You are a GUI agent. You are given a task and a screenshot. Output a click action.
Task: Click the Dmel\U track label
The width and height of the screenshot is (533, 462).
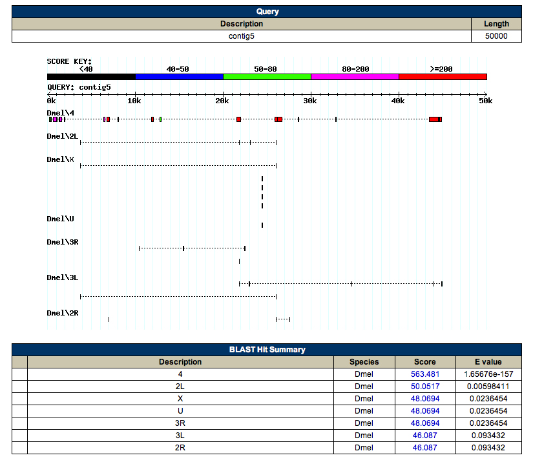(60, 219)
